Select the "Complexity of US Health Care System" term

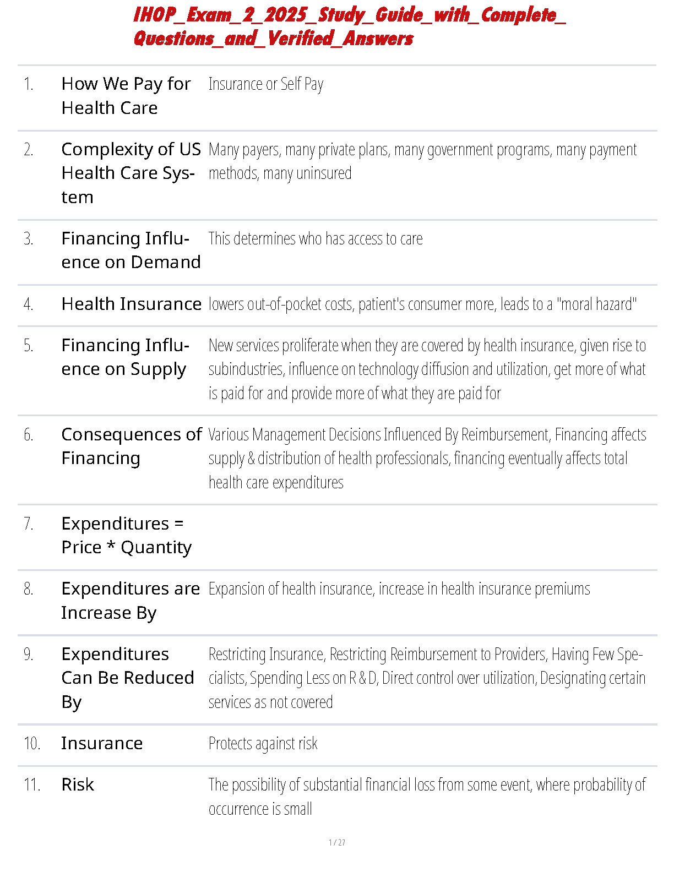pos(131,173)
